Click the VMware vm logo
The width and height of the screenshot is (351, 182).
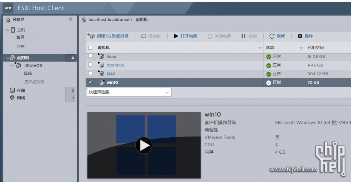pyautogui.click(x=8, y=8)
